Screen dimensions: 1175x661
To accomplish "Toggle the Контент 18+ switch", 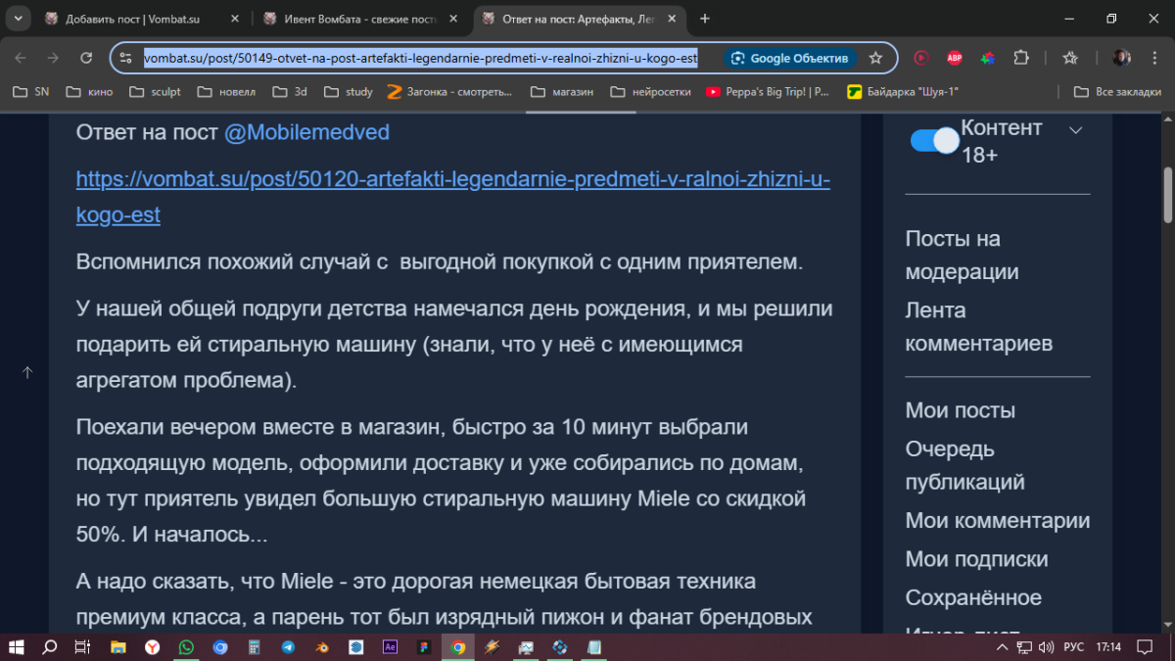I will [x=934, y=141].
